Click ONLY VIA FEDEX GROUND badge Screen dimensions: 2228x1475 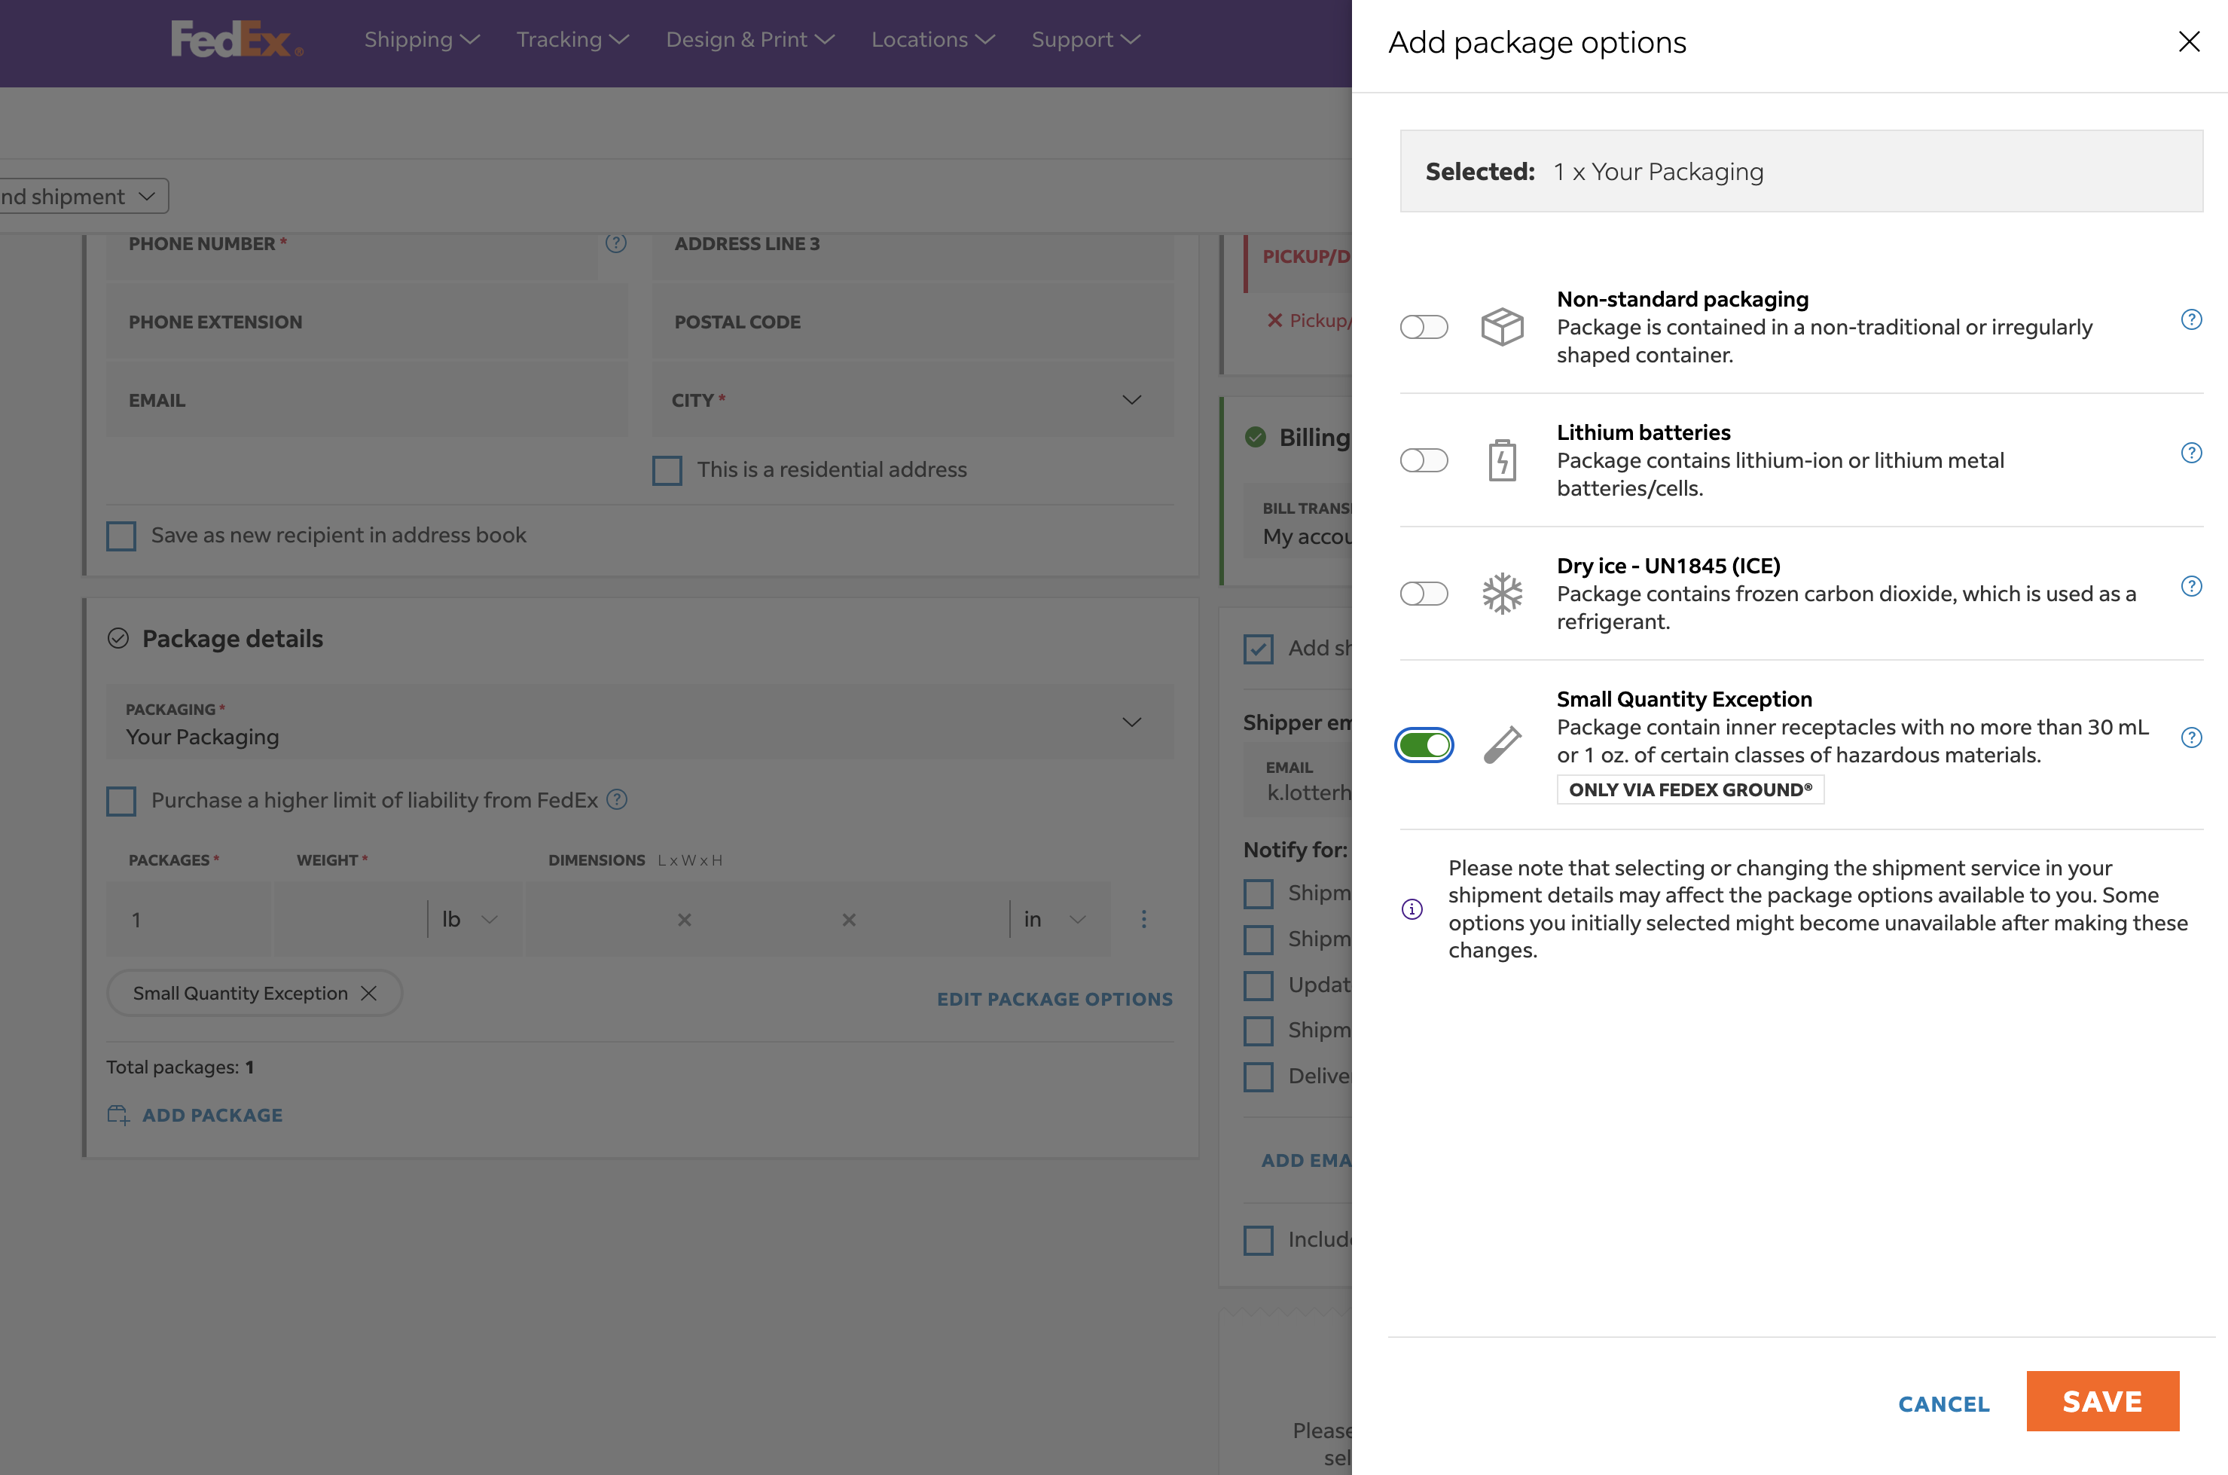click(x=1690, y=789)
